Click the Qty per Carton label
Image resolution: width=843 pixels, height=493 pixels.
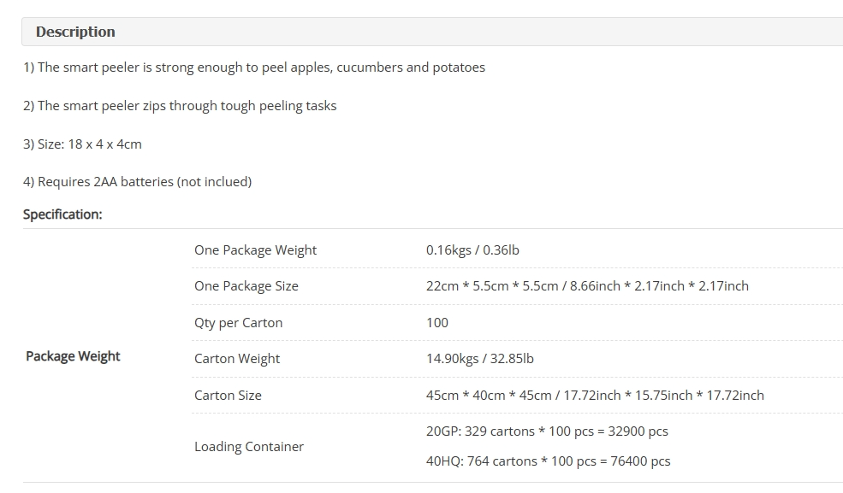(238, 323)
